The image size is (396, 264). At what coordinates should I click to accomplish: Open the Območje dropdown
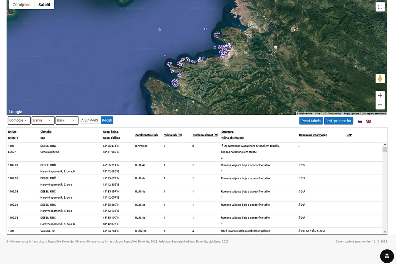pos(19,120)
